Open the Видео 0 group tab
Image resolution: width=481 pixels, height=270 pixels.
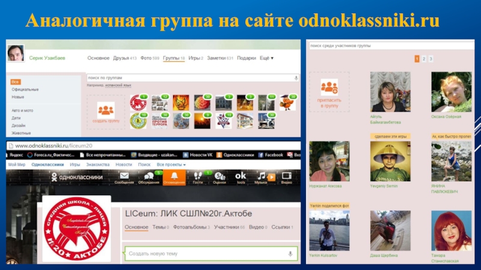[258, 227]
